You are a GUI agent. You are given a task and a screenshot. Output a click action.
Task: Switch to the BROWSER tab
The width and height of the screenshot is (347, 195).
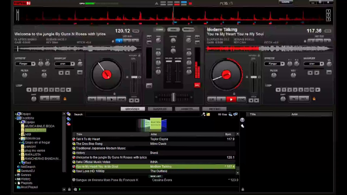[x=132, y=109]
